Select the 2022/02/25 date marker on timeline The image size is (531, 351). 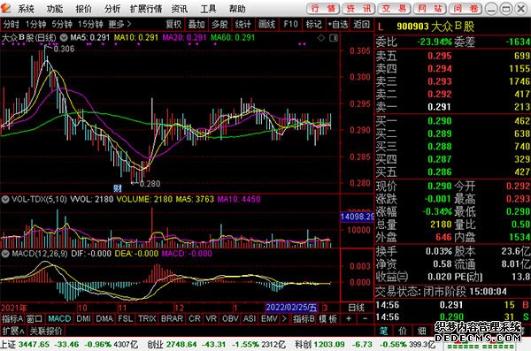(291, 308)
